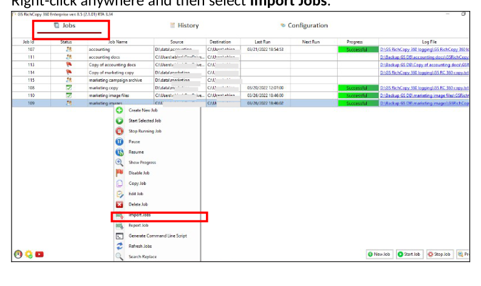This screenshot has height=286, width=481.
Task: Click the green plus icon for Create New Job
Action: click(x=119, y=110)
